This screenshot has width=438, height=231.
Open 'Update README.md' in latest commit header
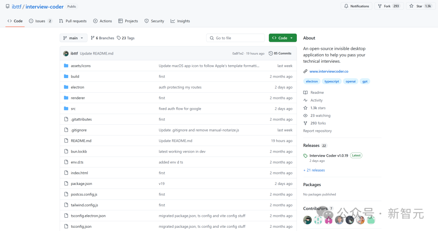pyautogui.click(x=97, y=53)
